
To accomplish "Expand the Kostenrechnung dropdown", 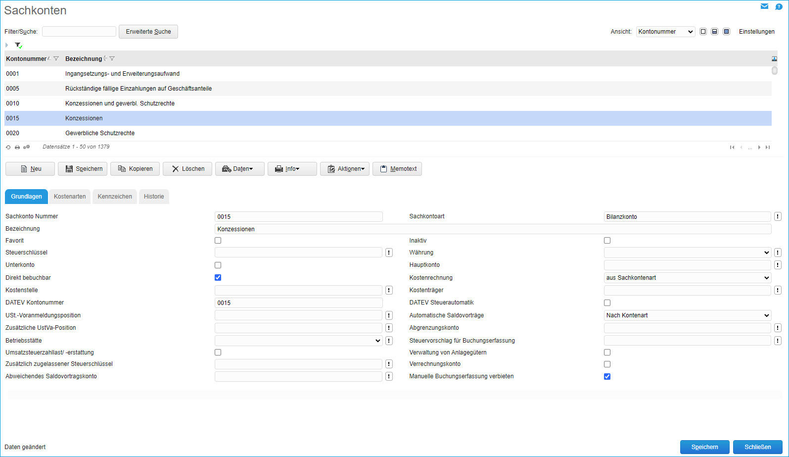I will tap(687, 278).
